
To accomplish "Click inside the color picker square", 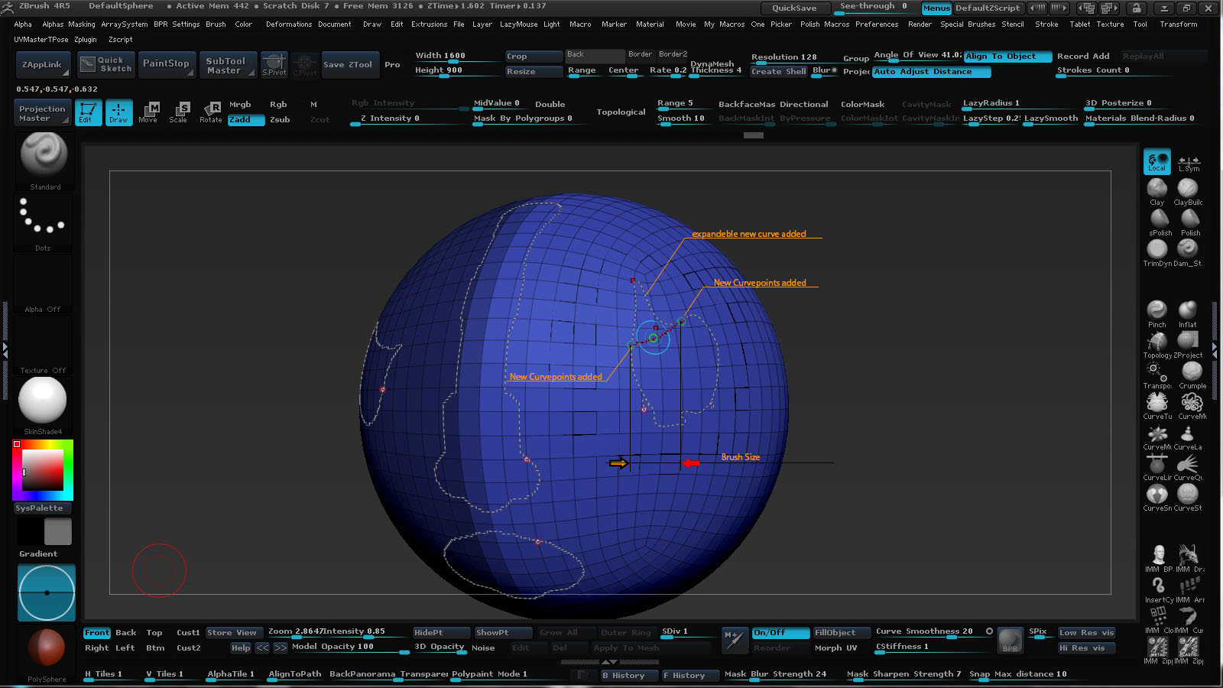I will pyautogui.click(x=43, y=469).
